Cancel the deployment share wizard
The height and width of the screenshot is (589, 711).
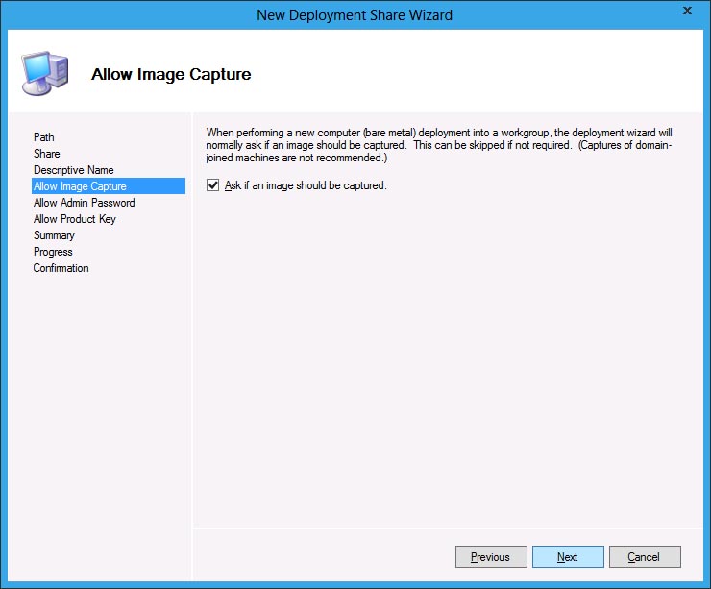pos(644,557)
